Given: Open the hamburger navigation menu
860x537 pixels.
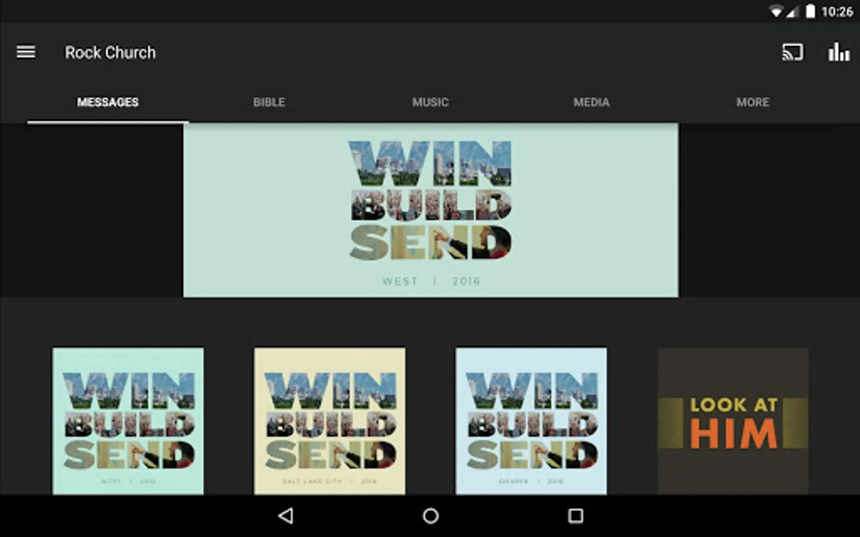Looking at the screenshot, I should tap(26, 53).
